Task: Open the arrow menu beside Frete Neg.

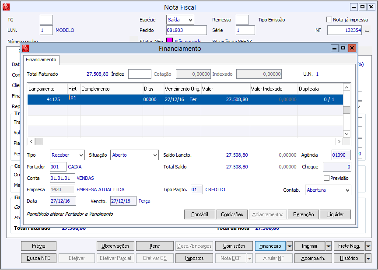Action: click(368, 246)
